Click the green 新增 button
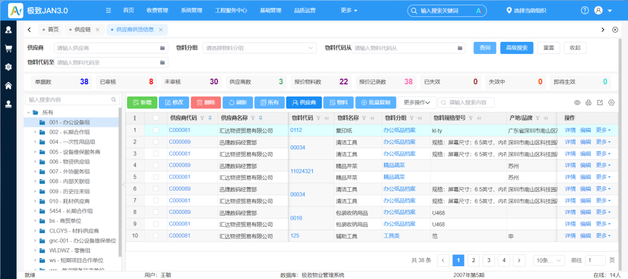Viewport: 628px width, 279px height. coord(142,102)
